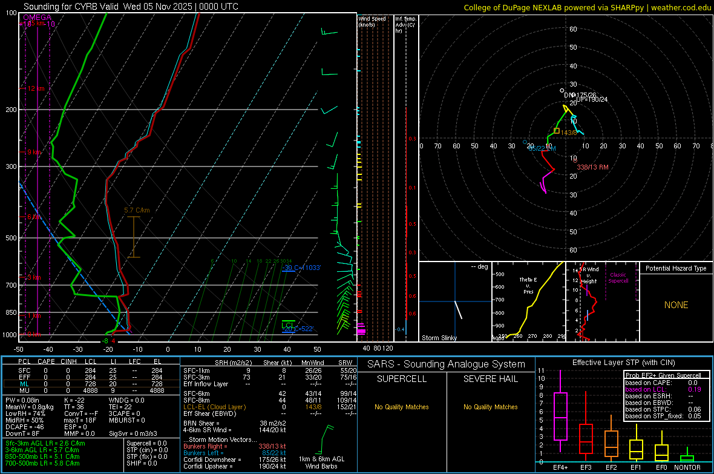Screen dimensions: 714x474
Task: Click the 'SARS - Sounding Analogue System' heading
Action: coord(447,364)
